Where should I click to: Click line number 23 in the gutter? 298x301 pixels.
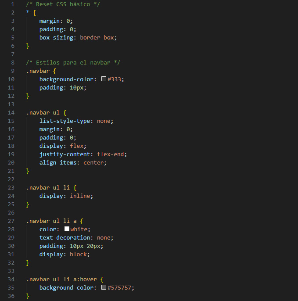coord(11,188)
